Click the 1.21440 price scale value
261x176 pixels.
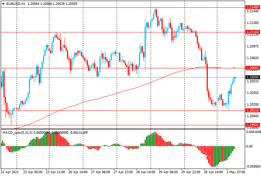tap(253, 11)
